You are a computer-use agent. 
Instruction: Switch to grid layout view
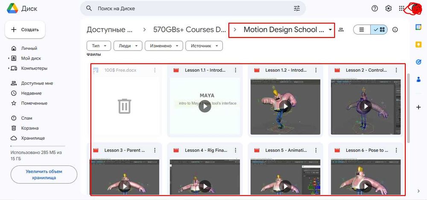tap(379, 30)
